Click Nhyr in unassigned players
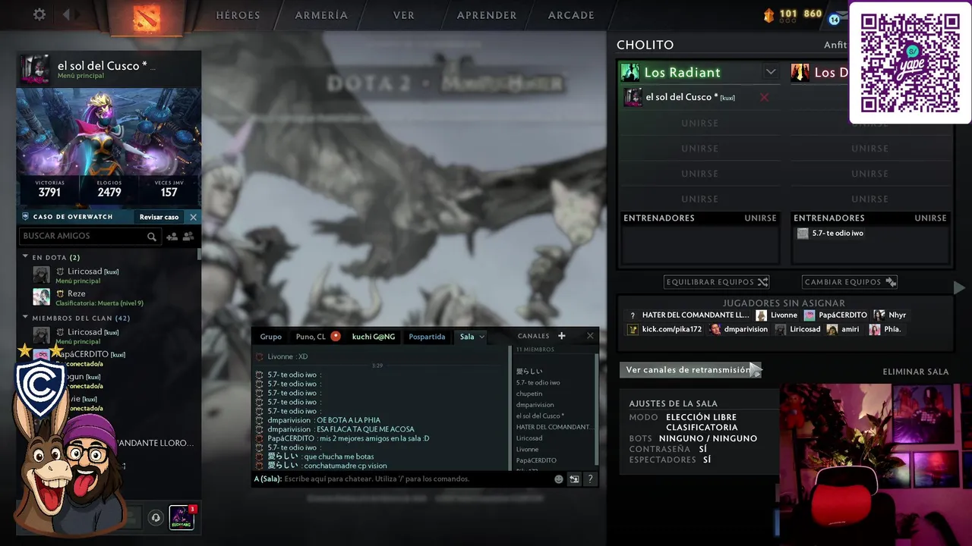Screen dimensions: 972x546 (x=890, y=315)
